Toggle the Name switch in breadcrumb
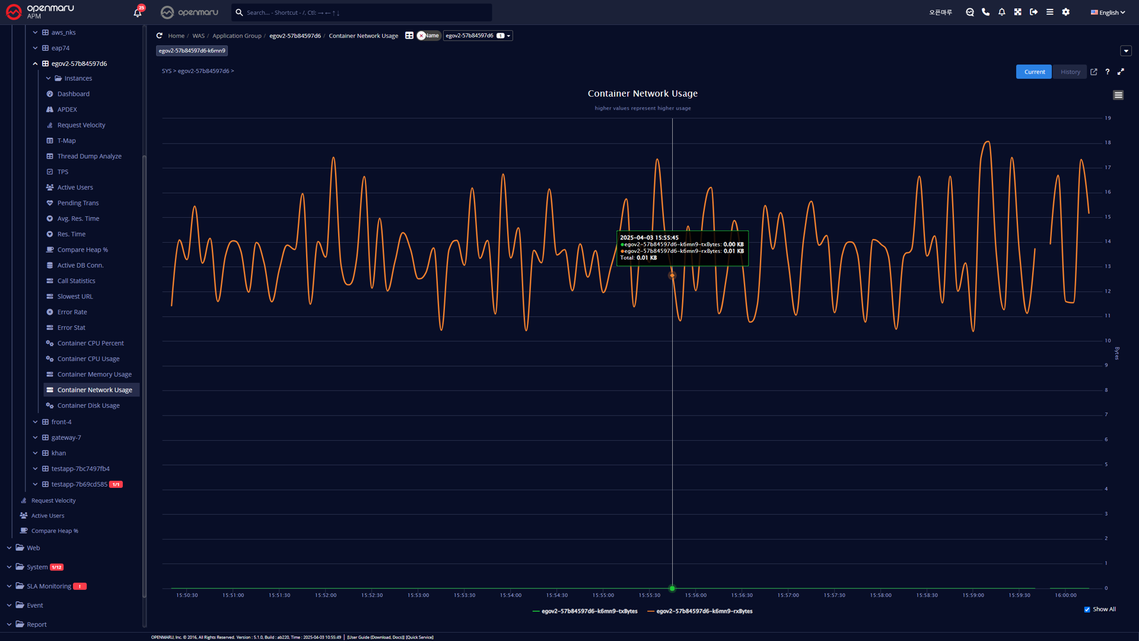This screenshot has width=1139, height=641. click(x=428, y=36)
